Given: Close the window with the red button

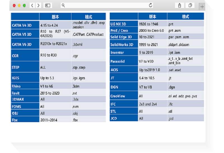Looking at the screenshot, I should (x=14, y=5).
